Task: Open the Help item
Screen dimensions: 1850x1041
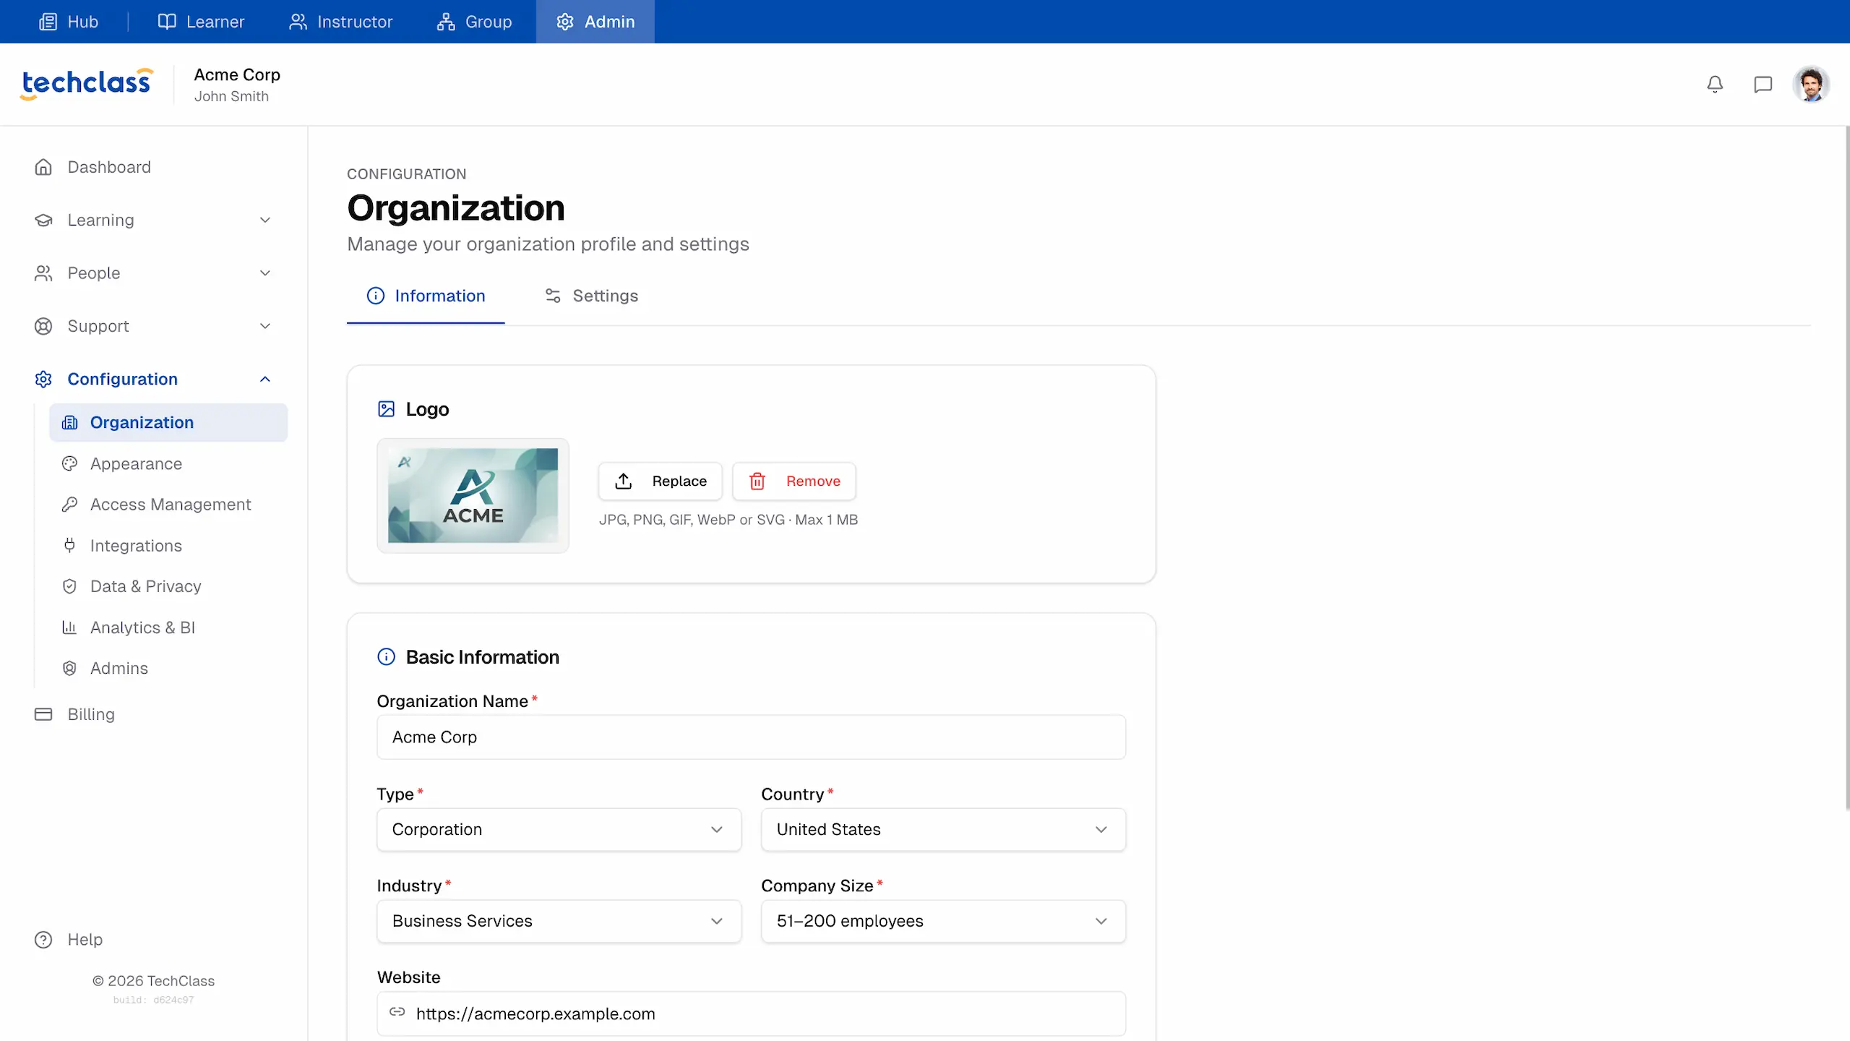Action: (85, 939)
